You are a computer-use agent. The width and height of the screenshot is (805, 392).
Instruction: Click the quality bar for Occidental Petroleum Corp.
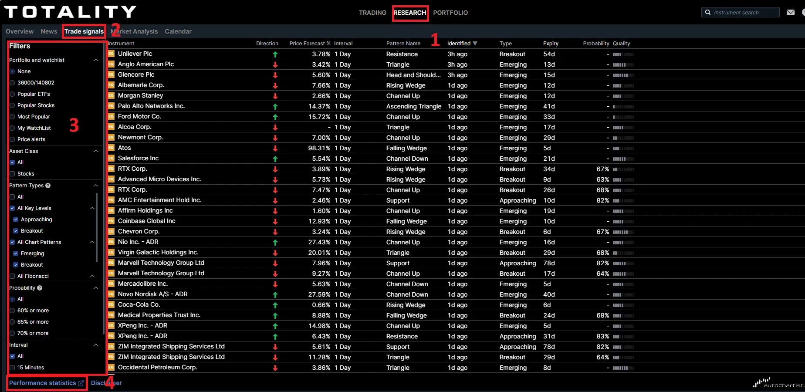pos(623,368)
